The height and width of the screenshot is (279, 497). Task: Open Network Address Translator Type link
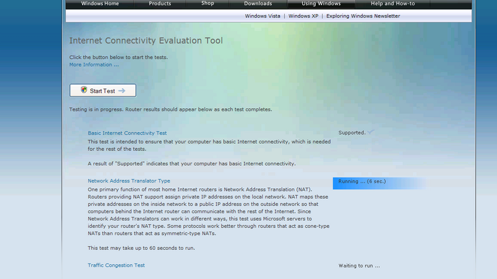coord(129,181)
